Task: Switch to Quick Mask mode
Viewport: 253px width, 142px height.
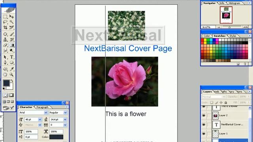Action: click(x=11, y=95)
